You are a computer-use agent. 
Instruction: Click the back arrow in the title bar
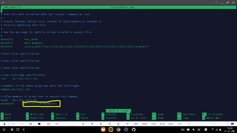(3, 2)
